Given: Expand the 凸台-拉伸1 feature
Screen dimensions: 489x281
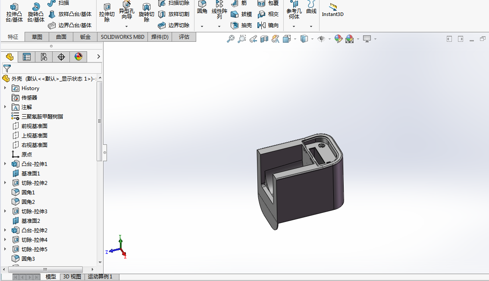Looking at the screenshot, I should tap(5, 163).
